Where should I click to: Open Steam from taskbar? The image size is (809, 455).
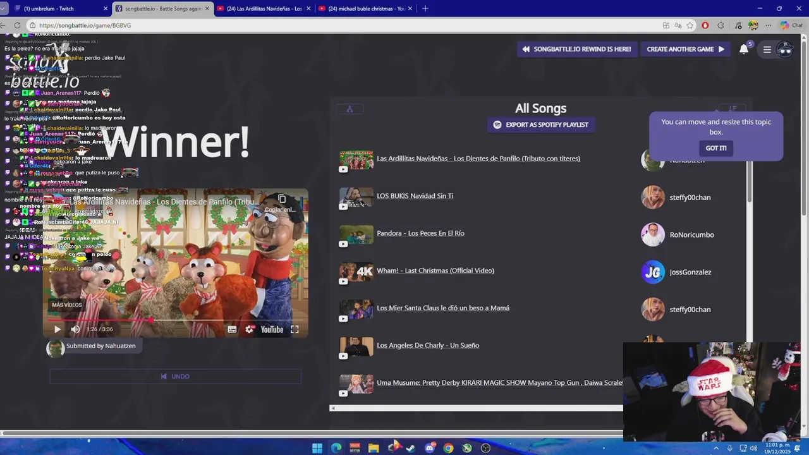[411, 448]
